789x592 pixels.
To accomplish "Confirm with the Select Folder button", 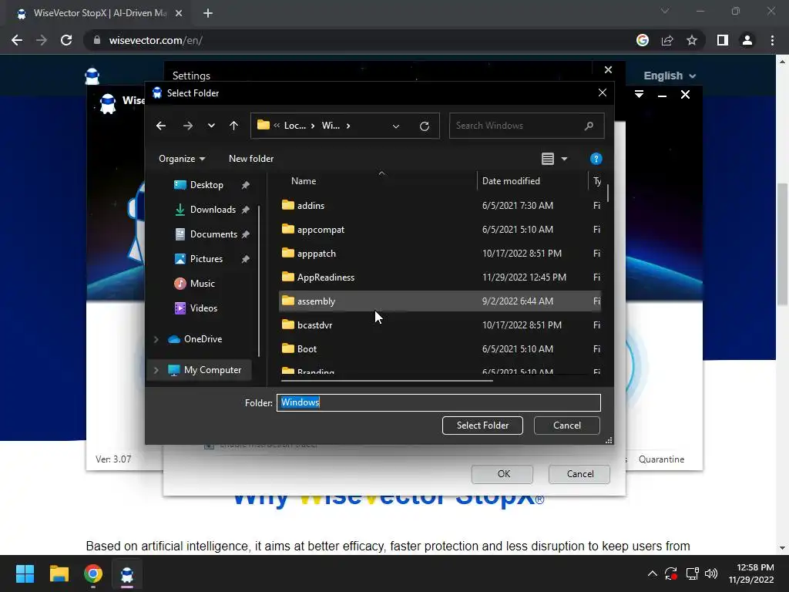I will [x=482, y=425].
